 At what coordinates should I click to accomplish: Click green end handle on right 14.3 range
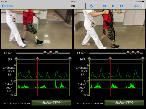click(143, 59)
